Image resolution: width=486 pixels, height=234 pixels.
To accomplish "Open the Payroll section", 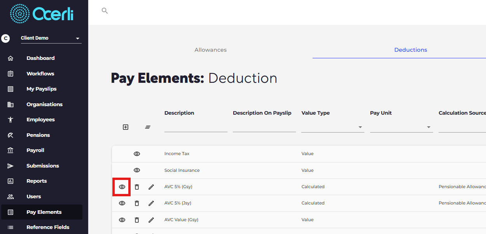I will tap(35, 150).
